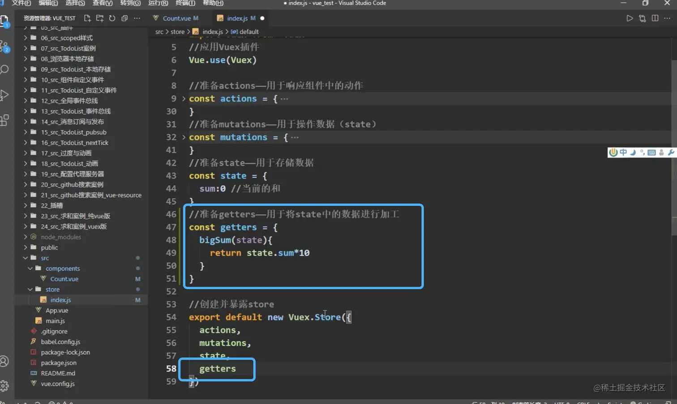The image size is (677, 404).
Task: Open the Source Control view
Action: pyautogui.click(x=4, y=46)
